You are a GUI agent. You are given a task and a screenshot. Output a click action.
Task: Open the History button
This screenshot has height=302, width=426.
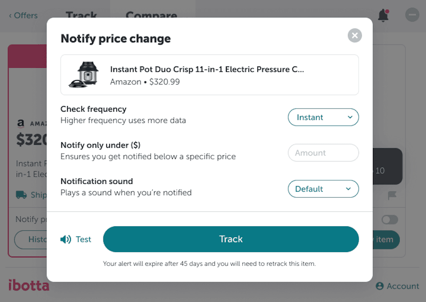pos(31,240)
